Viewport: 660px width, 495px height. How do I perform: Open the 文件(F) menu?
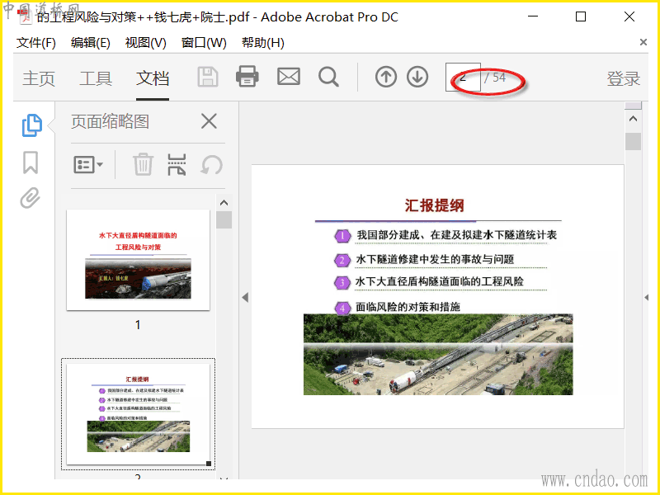point(35,43)
